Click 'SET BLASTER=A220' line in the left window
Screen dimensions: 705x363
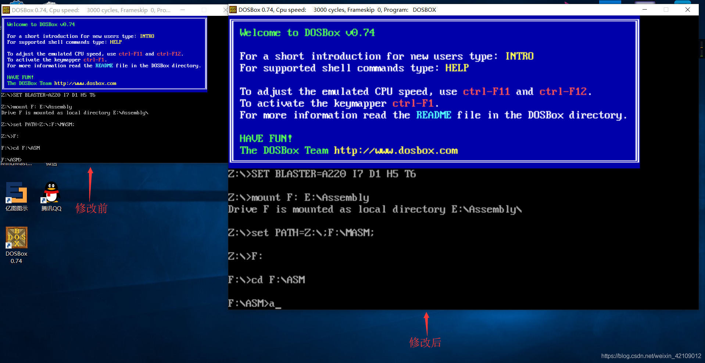click(x=48, y=95)
